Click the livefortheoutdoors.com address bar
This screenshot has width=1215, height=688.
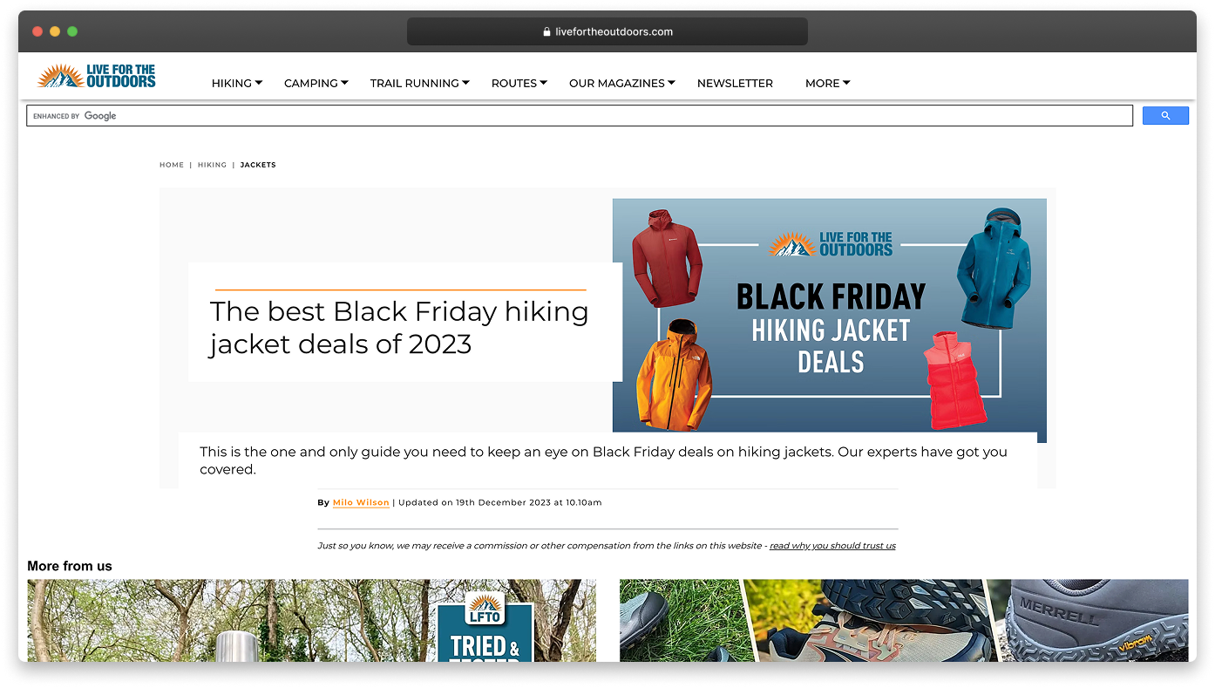point(607,32)
